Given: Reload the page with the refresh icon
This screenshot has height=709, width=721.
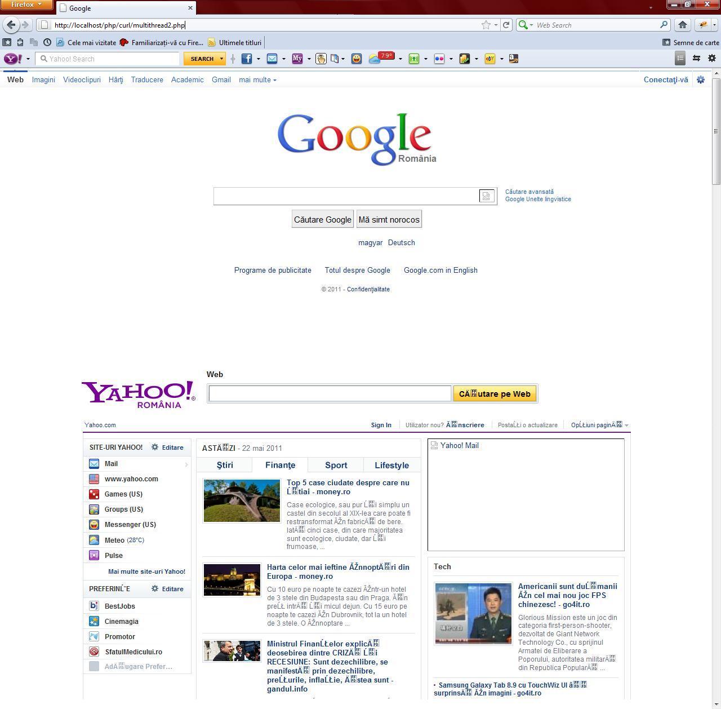Looking at the screenshot, I should click(x=506, y=25).
